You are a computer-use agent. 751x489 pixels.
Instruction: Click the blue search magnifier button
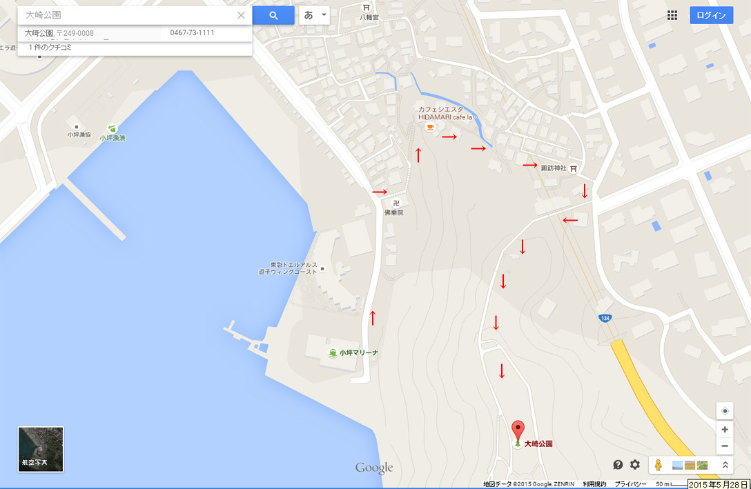273,15
